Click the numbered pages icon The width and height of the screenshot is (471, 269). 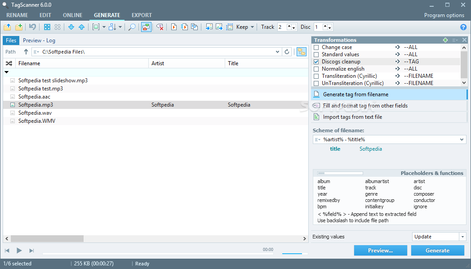point(195,27)
